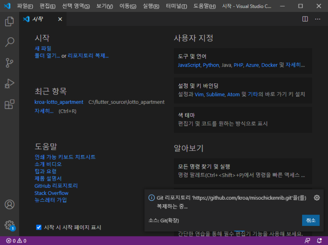
Task: Open the Source Control view icon
Action: 9,63
